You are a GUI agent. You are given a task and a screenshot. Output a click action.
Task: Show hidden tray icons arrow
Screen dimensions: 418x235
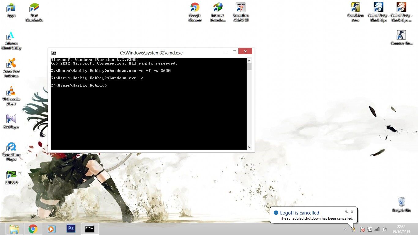tap(346, 229)
